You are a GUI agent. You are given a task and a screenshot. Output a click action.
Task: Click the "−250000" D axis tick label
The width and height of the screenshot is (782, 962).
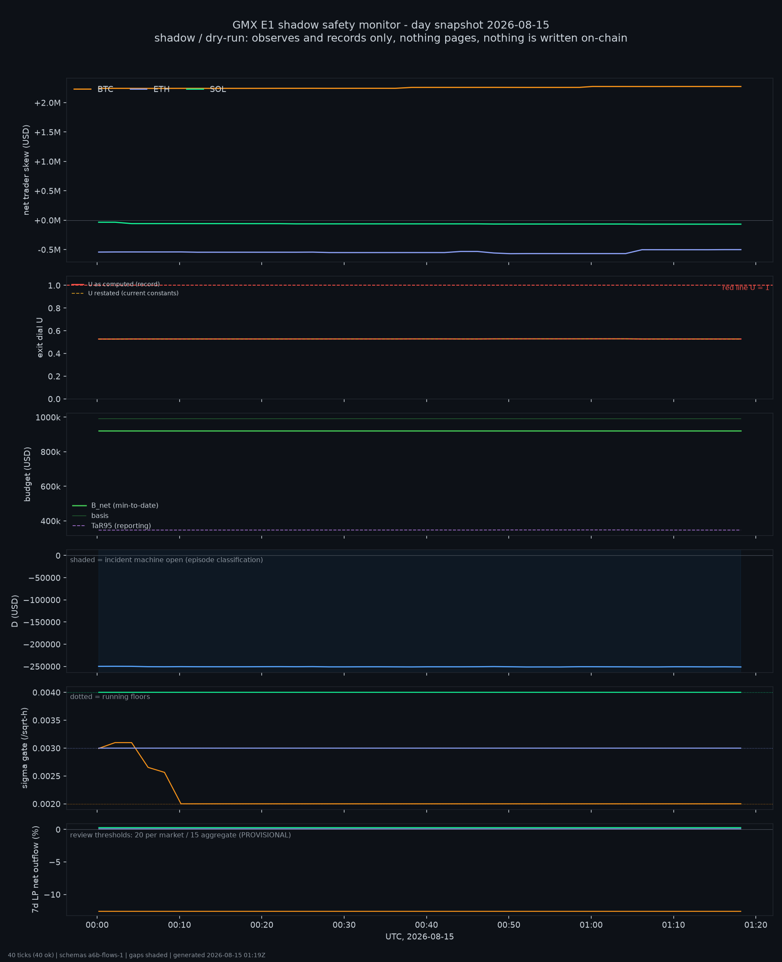(42, 667)
